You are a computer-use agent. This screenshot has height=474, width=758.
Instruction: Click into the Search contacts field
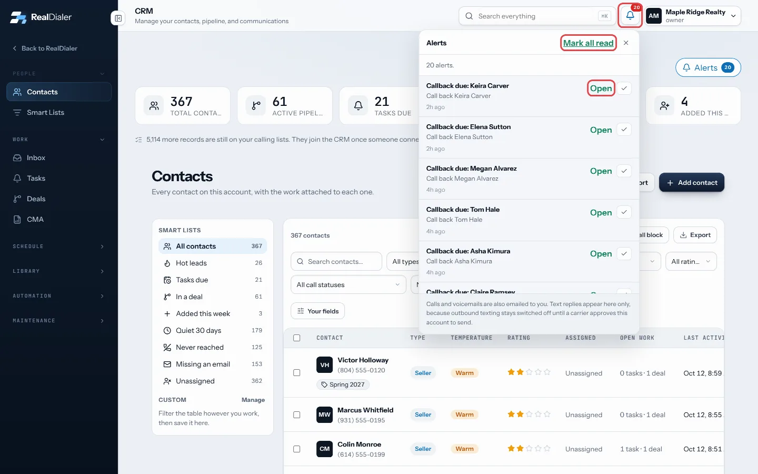pyautogui.click(x=336, y=262)
